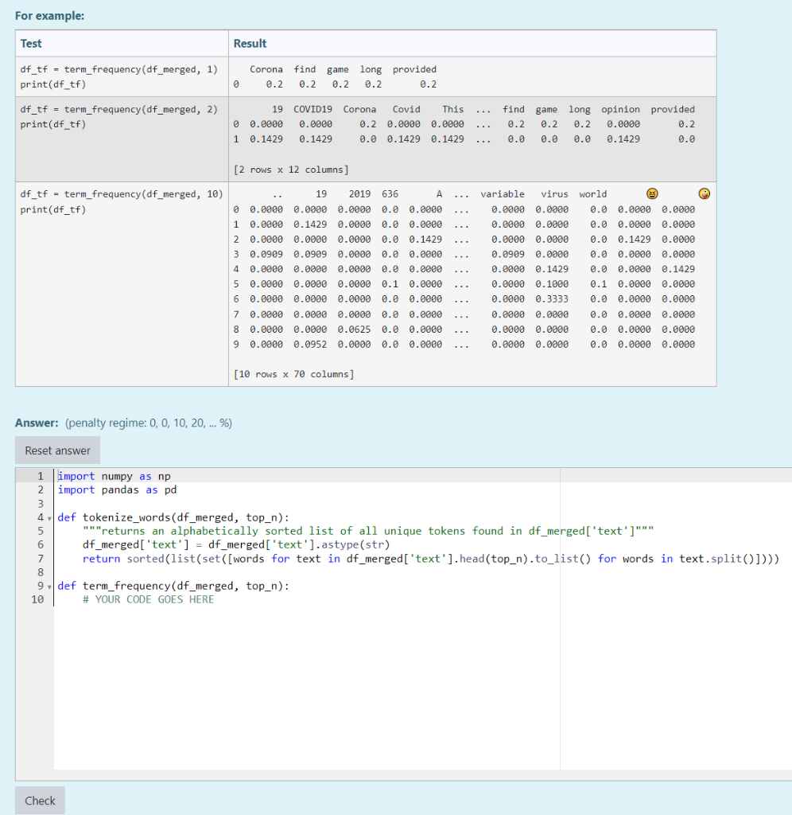Click the [2 rows x 12 columns] text

pos(291,170)
